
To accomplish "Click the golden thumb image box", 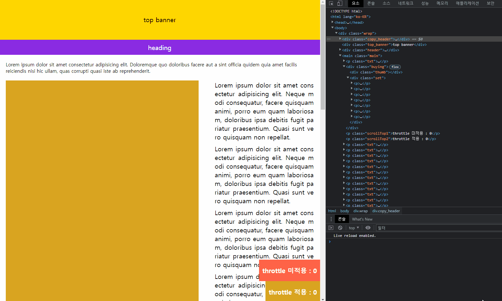I will click(x=102, y=191).
